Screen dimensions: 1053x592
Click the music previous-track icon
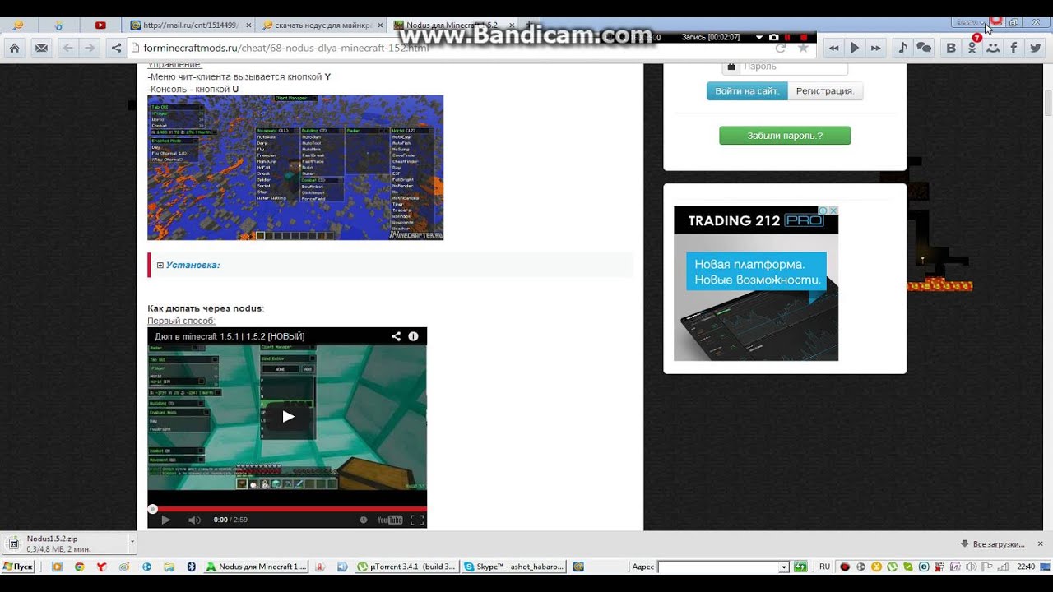(833, 48)
